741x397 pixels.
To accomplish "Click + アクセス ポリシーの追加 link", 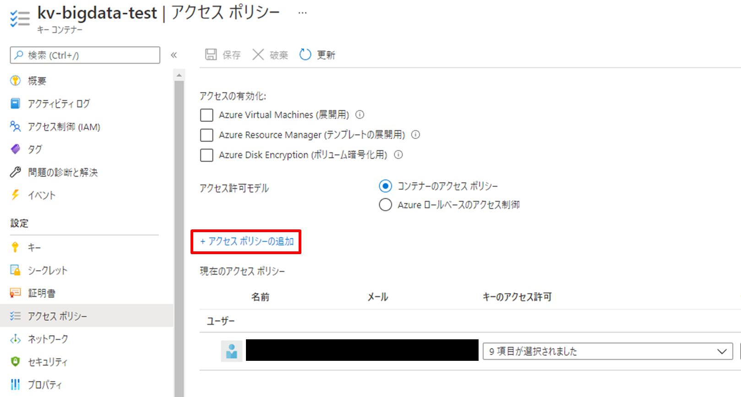I will (x=246, y=241).
